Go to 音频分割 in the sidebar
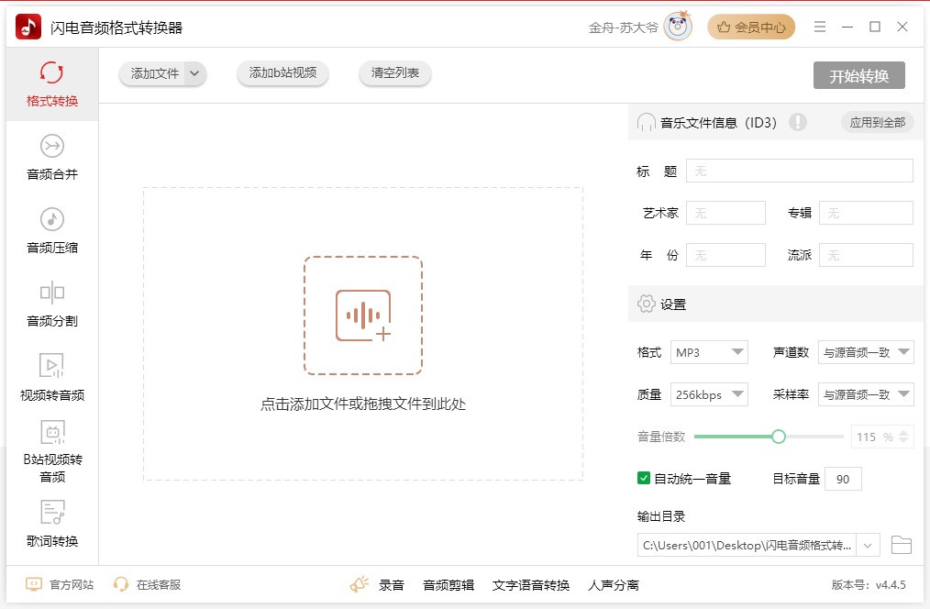Image resolution: width=930 pixels, height=609 pixels. (x=52, y=304)
